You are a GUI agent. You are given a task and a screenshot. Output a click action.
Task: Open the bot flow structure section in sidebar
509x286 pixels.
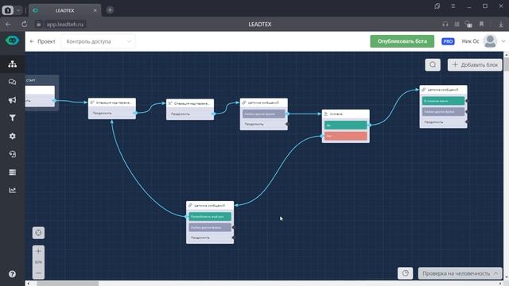click(13, 64)
